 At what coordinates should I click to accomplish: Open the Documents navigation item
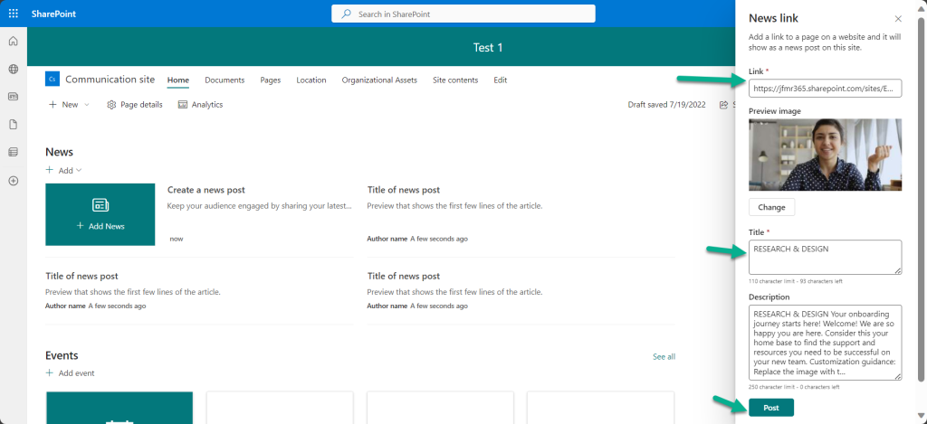click(225, 80)
